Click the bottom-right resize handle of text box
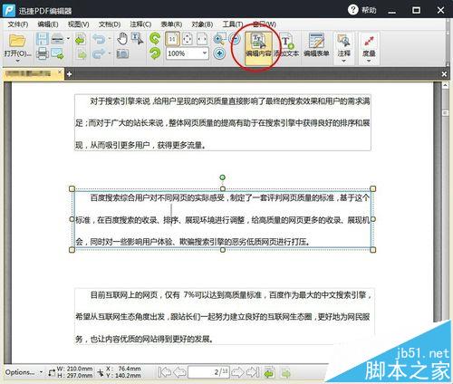The height and width of the screenshot is (384, 453). (373, 250)
